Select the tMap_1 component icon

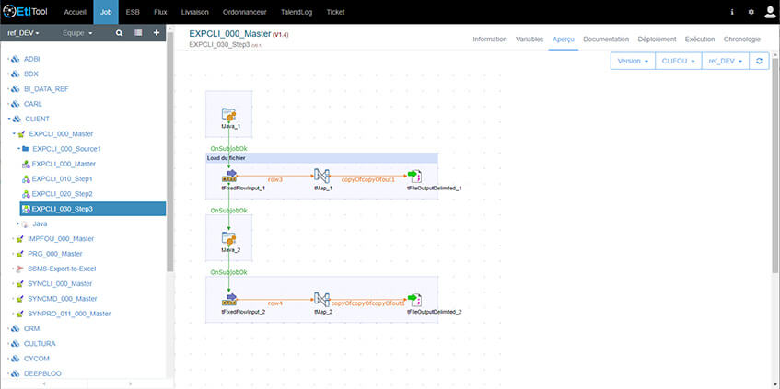(x=321, y=176)
